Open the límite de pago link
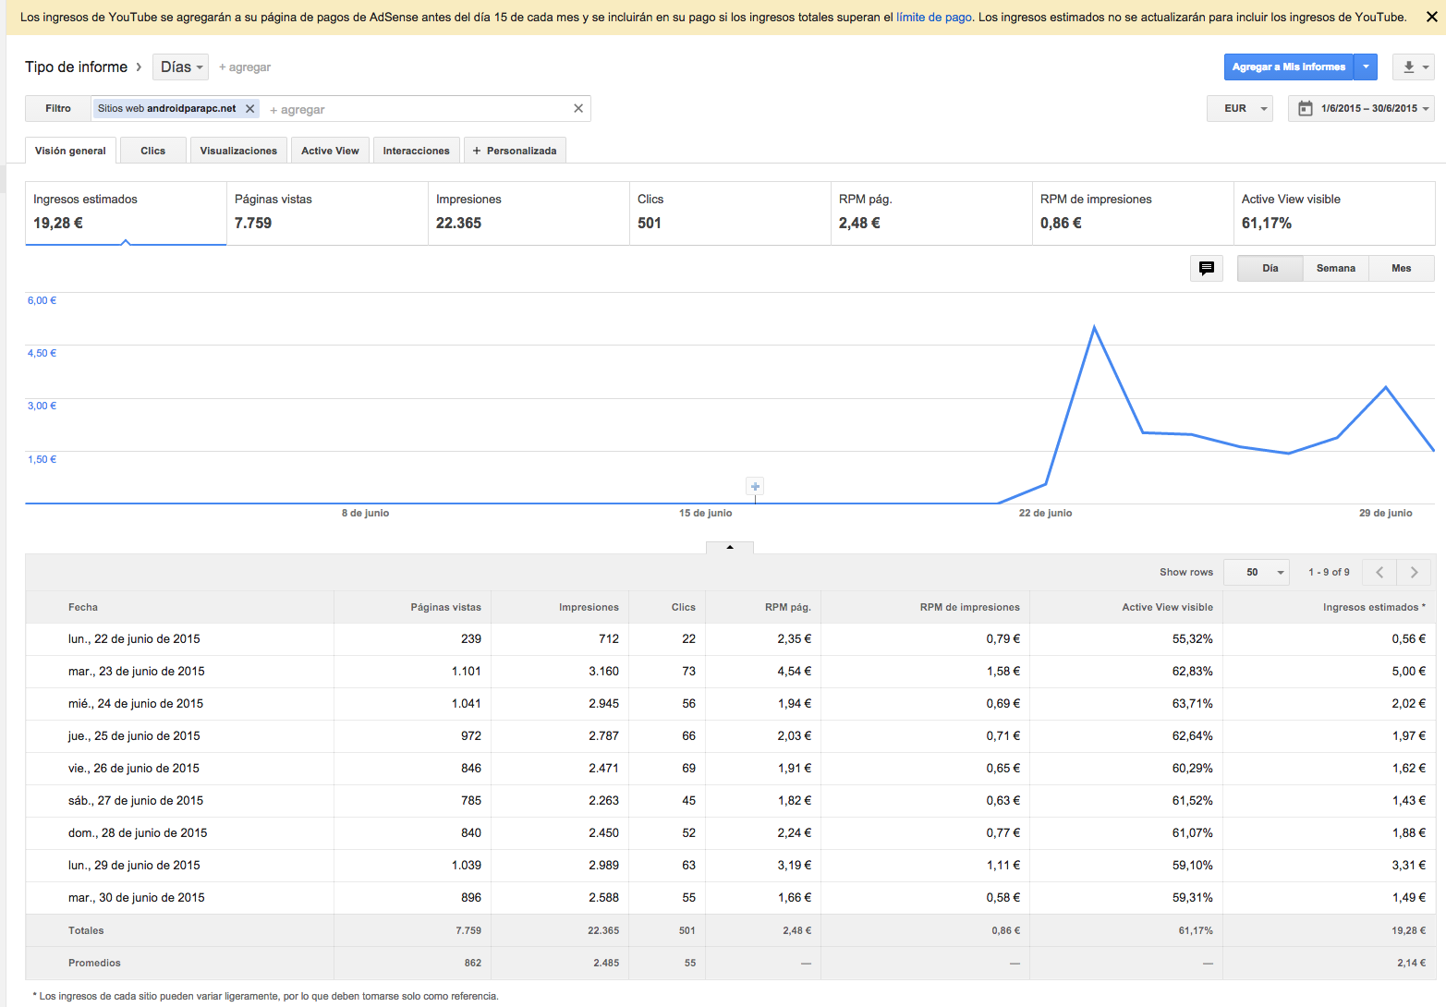 tap(933, 17)
